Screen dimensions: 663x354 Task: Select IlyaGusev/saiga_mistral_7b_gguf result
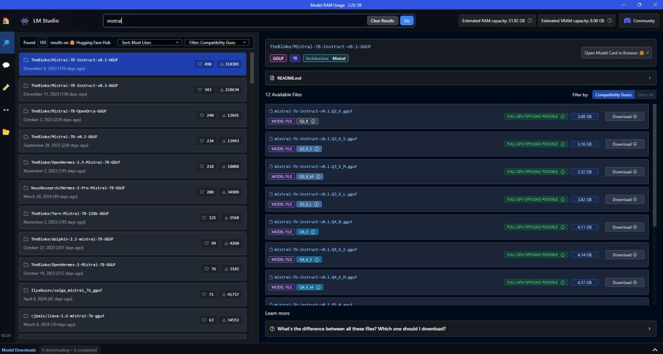[133, 295]
